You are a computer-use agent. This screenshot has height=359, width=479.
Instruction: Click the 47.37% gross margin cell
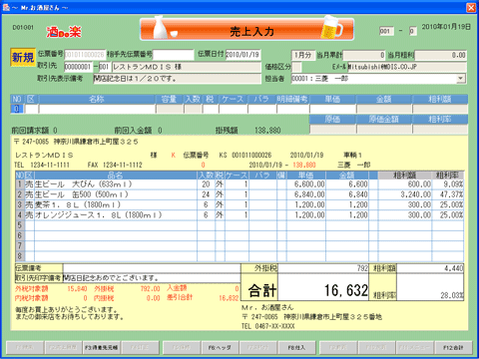pyautogui.click(x=448, y=194)
